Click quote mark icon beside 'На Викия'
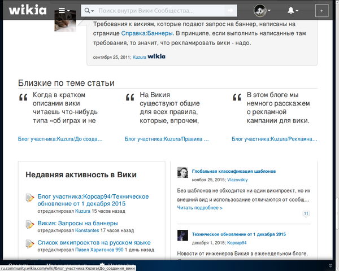339x271 pixels. 130,97
